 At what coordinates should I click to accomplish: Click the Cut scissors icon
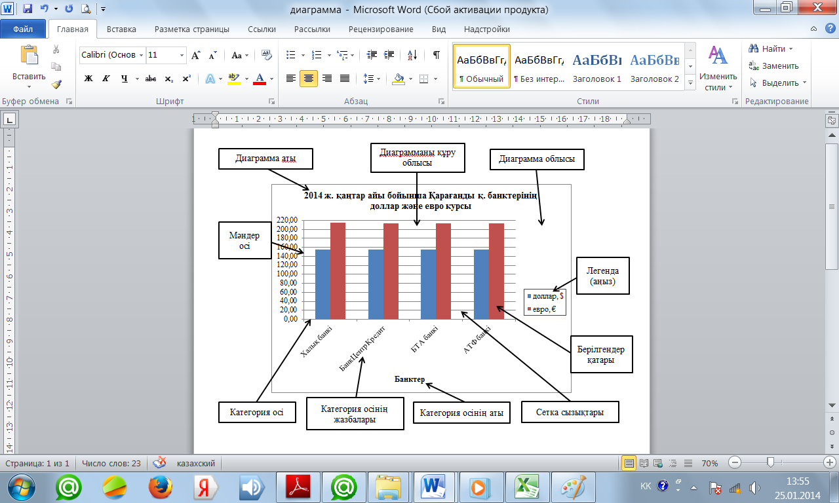[x=56, y=49]
